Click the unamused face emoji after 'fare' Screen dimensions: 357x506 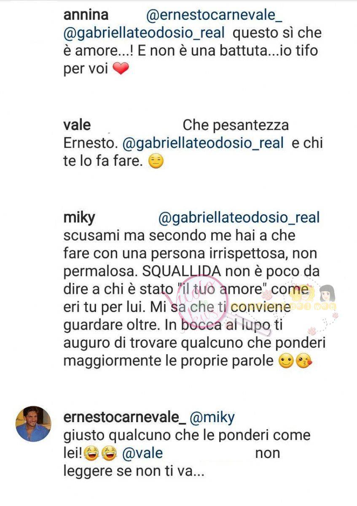pyautogui.click(x=156, y=161)
